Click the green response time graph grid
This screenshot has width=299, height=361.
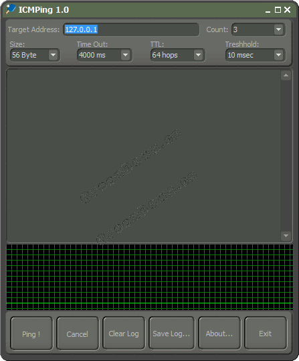click(x=150, y=277)
